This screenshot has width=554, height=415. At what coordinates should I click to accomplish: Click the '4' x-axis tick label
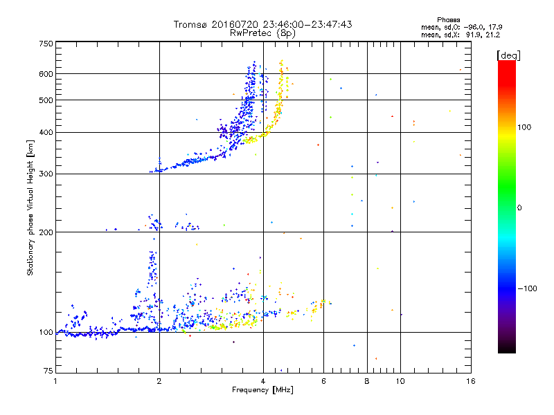[x=263, y=381]
